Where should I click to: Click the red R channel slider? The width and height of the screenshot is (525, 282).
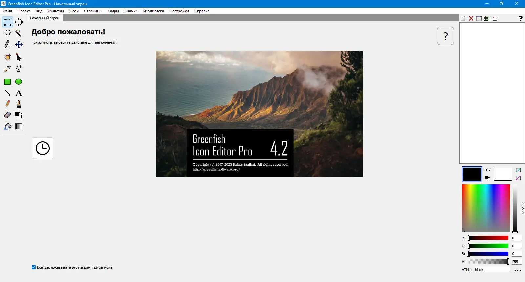[x=488, y=238]
